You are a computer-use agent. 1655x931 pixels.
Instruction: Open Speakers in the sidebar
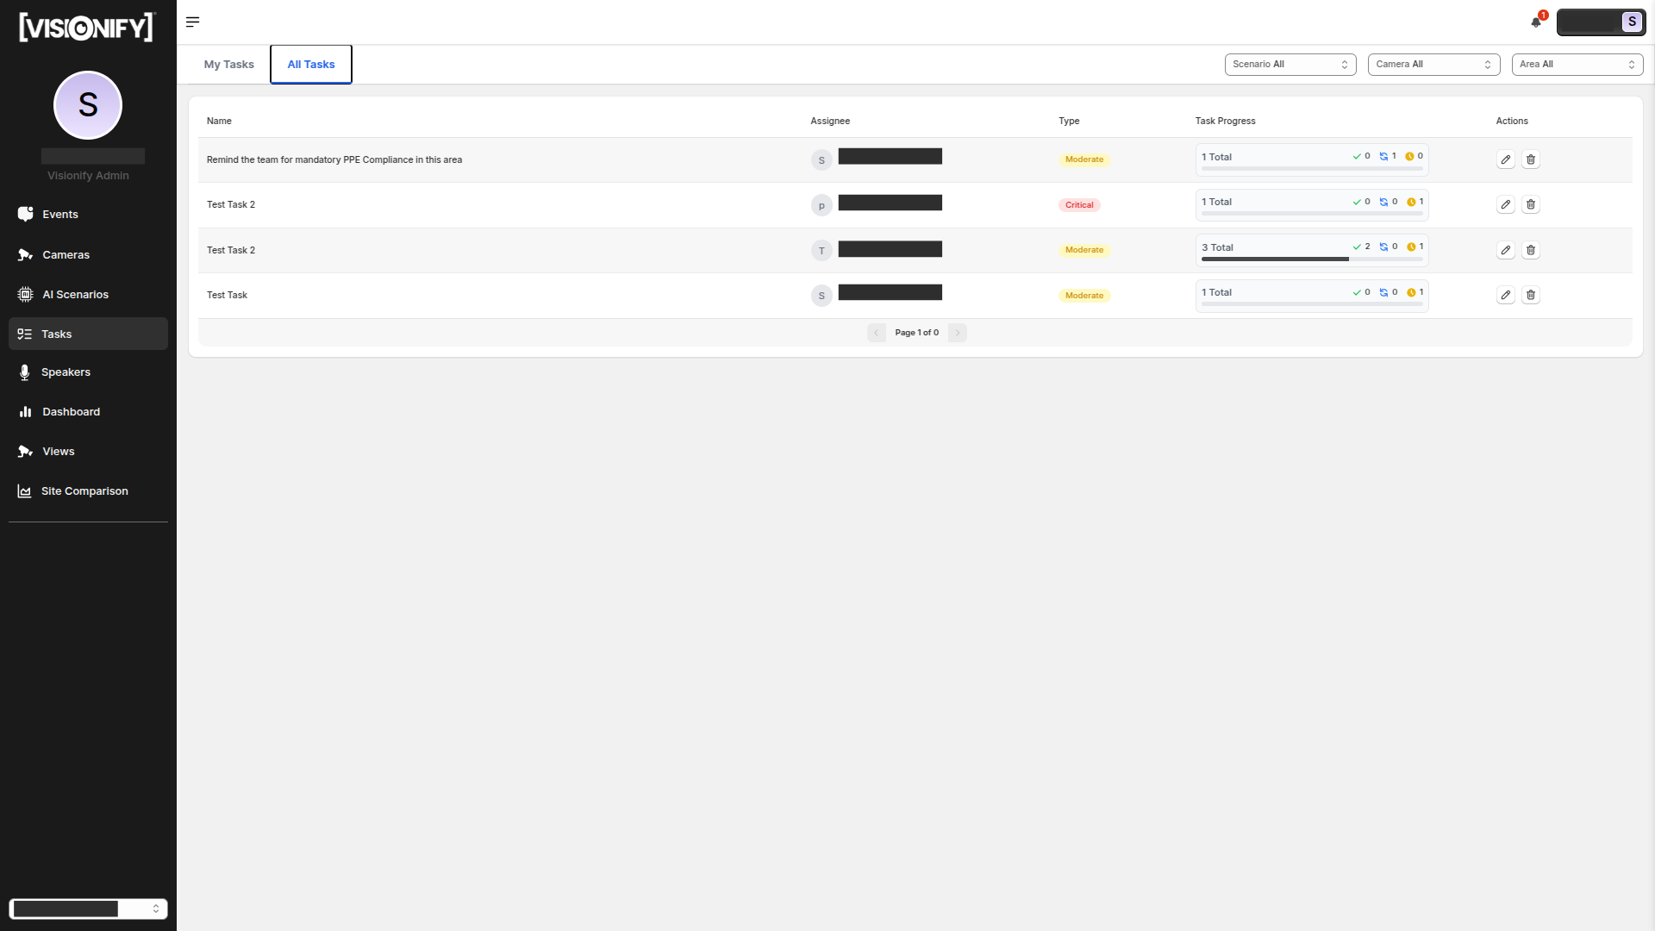tap(88, 372)
